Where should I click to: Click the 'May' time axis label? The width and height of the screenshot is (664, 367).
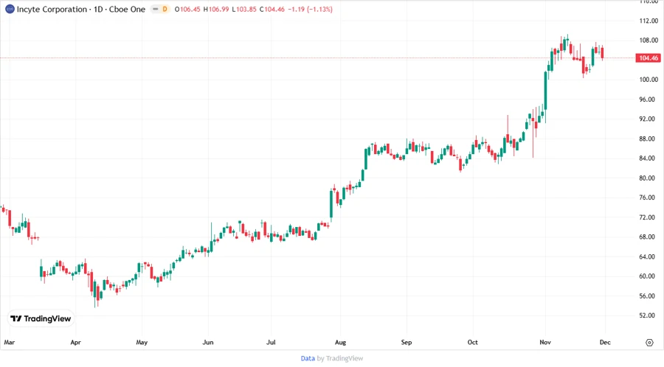click(x=142, y=342)
